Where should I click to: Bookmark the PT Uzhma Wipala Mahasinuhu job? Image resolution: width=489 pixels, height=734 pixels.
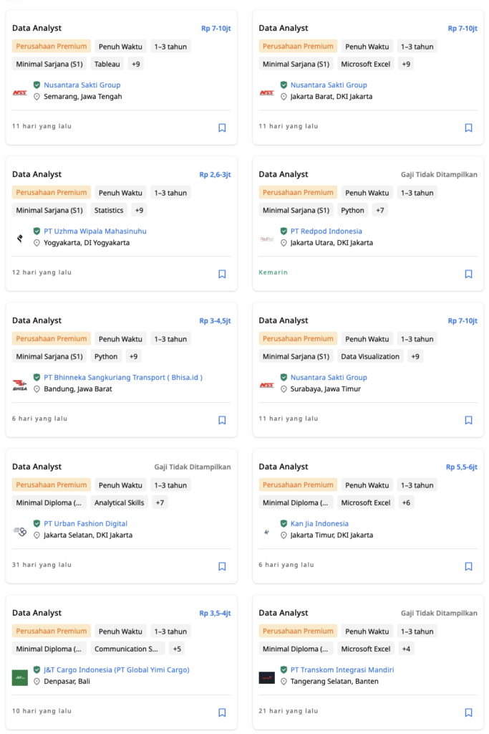click(x=222, y=274)
